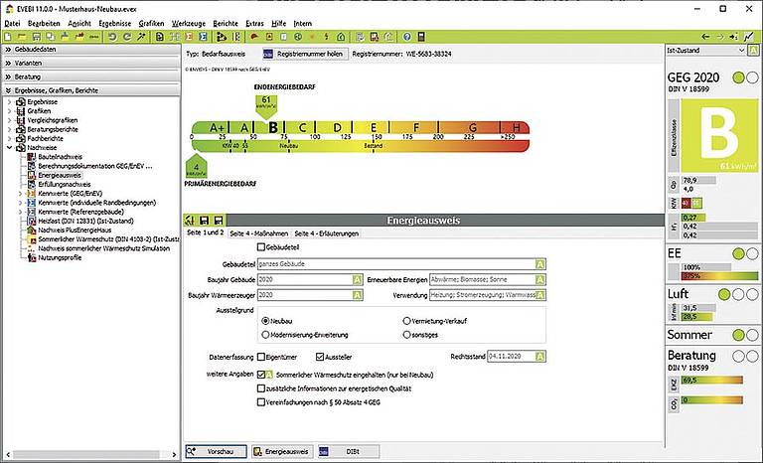Check the Vereinfachungen nach § 50 checkbox
The image size is (763, 463).
coord(260,405)
